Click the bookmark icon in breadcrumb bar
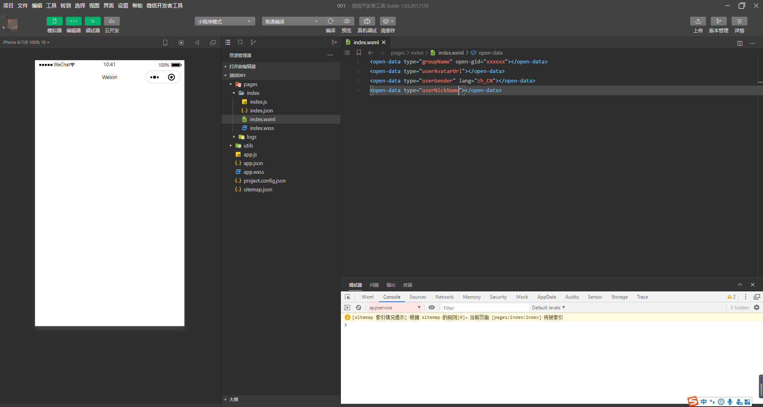The image size is (763, 407). click(359, 53)
